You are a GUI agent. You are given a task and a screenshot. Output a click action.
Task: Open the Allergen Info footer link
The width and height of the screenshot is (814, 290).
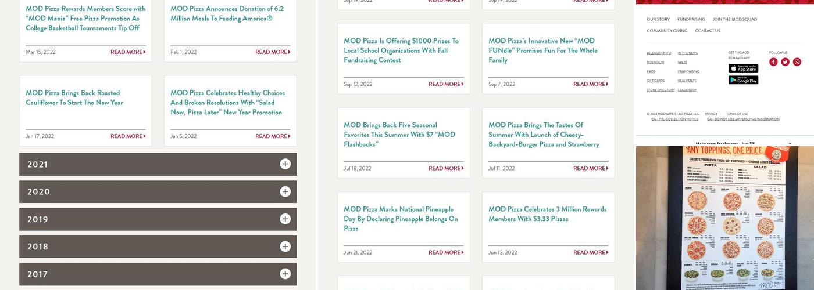coord(659,53)
